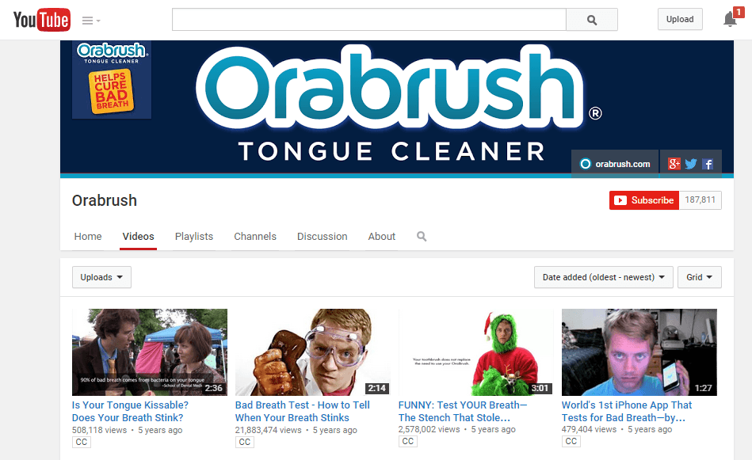Open 'FUNNY: Test YOUR Breath' video title
The image size is (752, 460).
[463, 412]
